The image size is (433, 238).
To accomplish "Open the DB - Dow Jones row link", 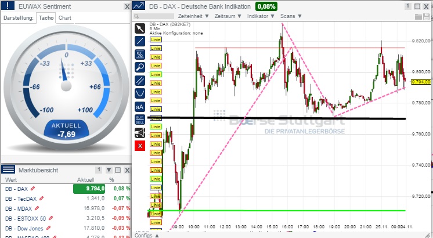I will 24,229.
